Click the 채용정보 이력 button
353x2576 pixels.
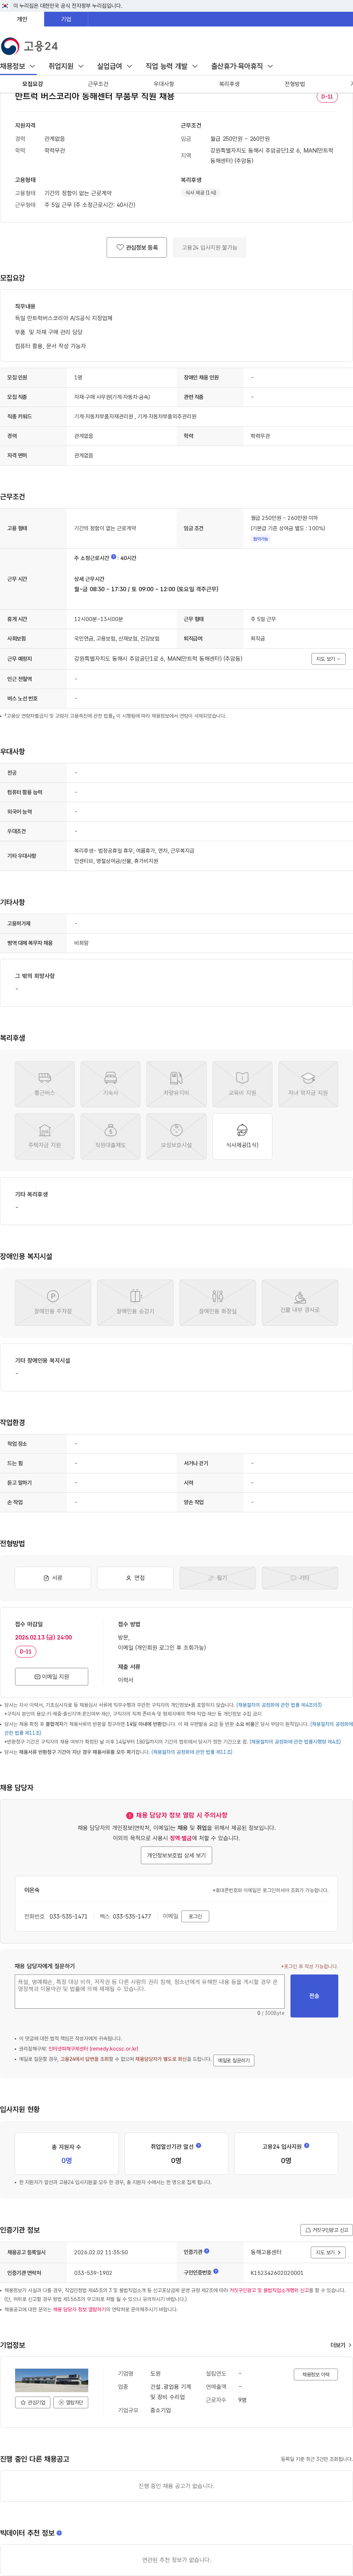(x=316, y=2374)
